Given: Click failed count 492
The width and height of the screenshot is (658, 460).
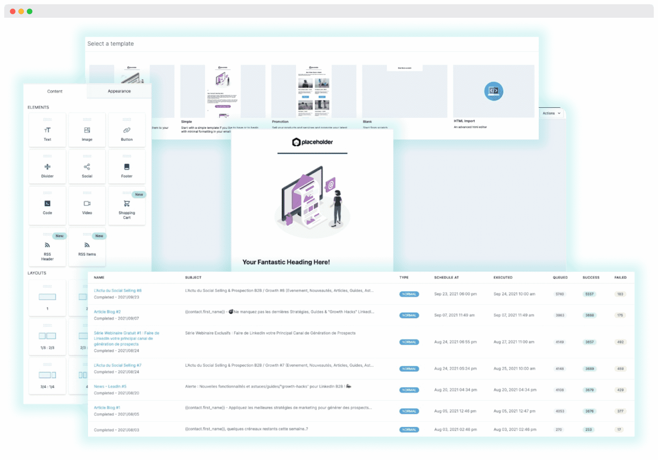Looking at the screenshot, I should click(620, 342).
